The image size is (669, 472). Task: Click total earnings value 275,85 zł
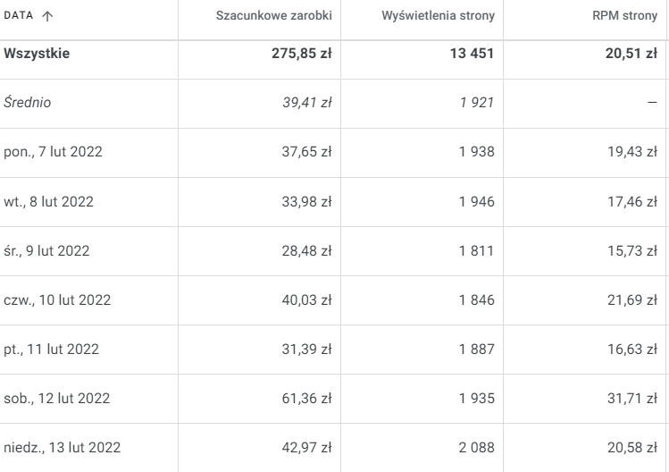point(302,54)
